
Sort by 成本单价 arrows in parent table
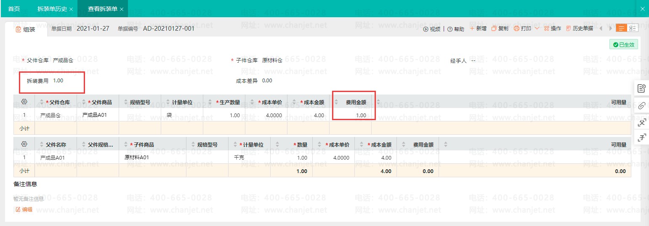tap(252, 102)
